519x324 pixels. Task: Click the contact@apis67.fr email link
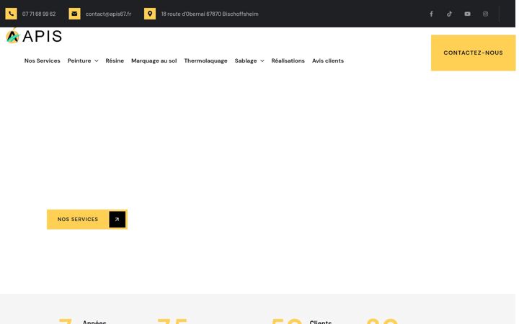[108, 14]
